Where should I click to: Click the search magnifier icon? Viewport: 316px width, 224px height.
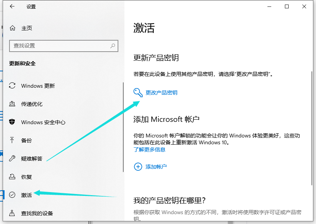coord(113,46)
